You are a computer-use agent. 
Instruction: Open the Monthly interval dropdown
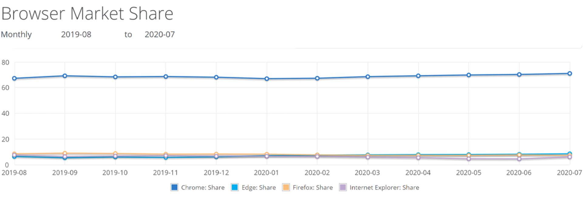point(16,34)
